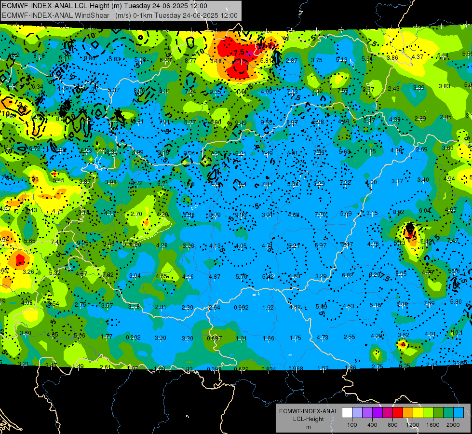Click the wind shear value '2.55'
This screenshot has height=434, width=472.
click(x=349, y=337)
